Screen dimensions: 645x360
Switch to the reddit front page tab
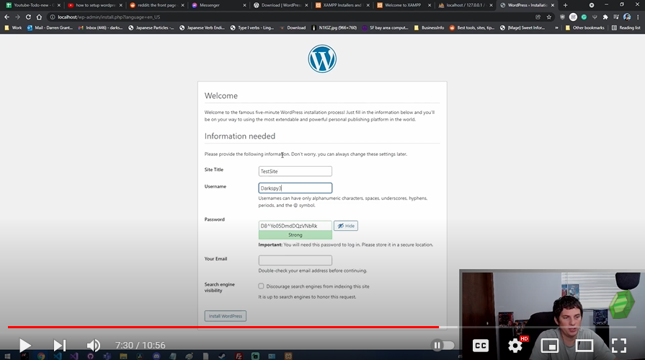click(156, 5)
